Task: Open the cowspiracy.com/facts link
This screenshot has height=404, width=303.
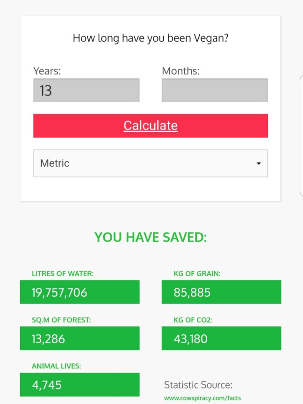Action: point(202,398)
